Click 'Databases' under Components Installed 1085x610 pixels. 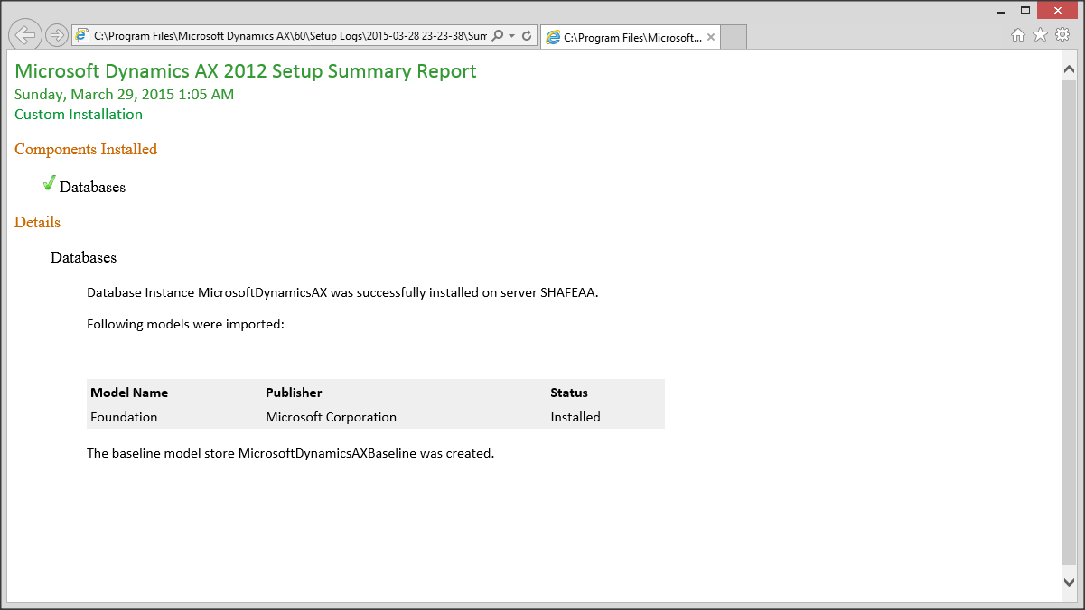pyautogui.click(x=92, y=188)
